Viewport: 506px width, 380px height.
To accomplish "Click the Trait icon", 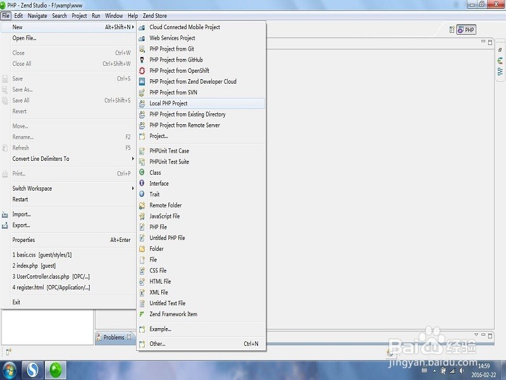I will (x=142, y=194).
